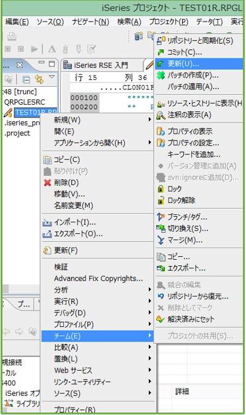This screenshot has width=246, height=415.
Task: Click the Lock (ロック) padlock icon
Action: tap(161, 189)
